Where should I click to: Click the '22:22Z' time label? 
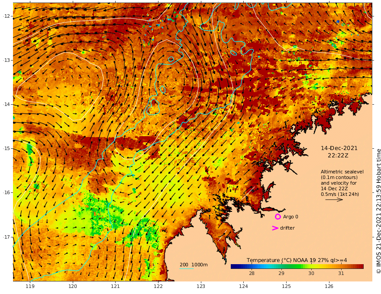pos(338,156)
